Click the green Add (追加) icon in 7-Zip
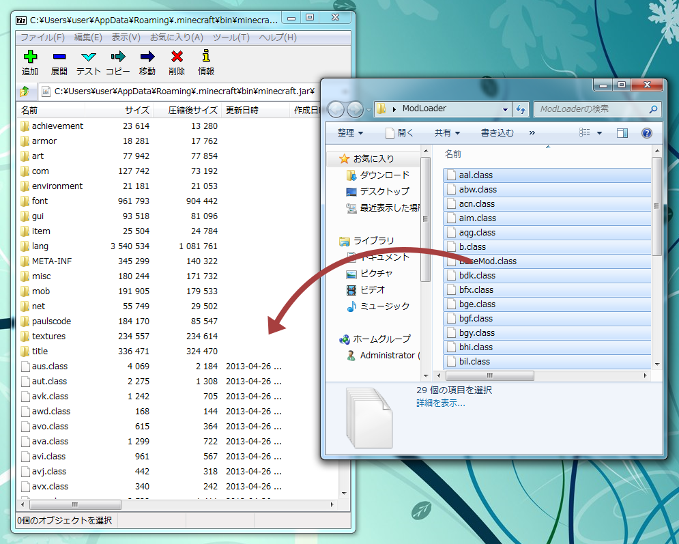 30,56
